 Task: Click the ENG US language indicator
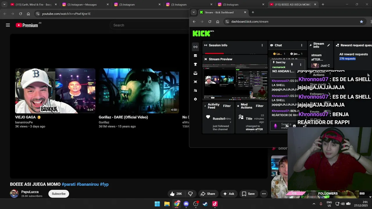point(329,204)
